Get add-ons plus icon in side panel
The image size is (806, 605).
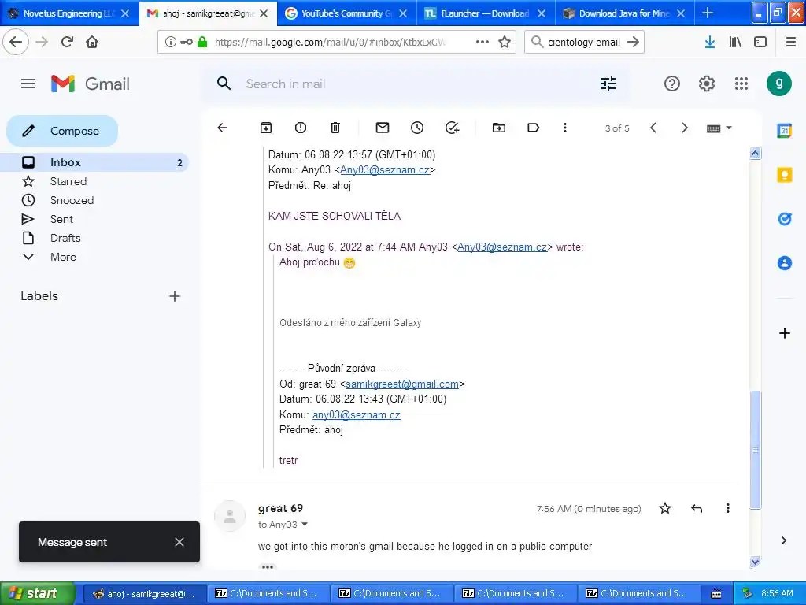point(785,333)
